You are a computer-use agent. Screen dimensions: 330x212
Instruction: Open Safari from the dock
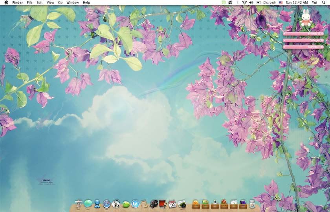click(107, 204)
